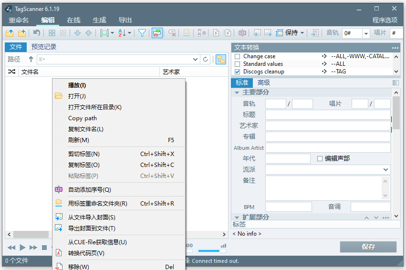
Task: Go up one directory with up arrow
Action: tap(31, 59)
